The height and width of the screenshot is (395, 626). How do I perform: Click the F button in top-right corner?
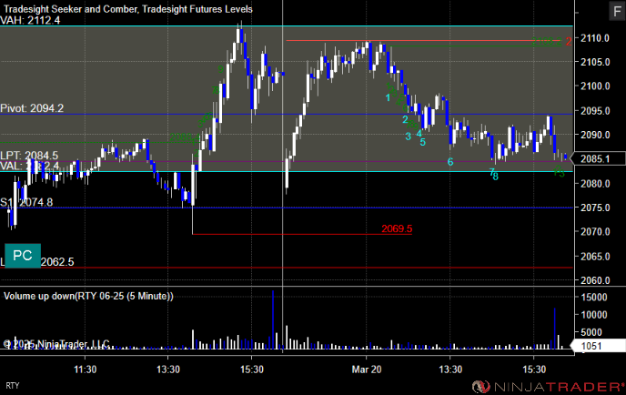(x=617, y=11)
